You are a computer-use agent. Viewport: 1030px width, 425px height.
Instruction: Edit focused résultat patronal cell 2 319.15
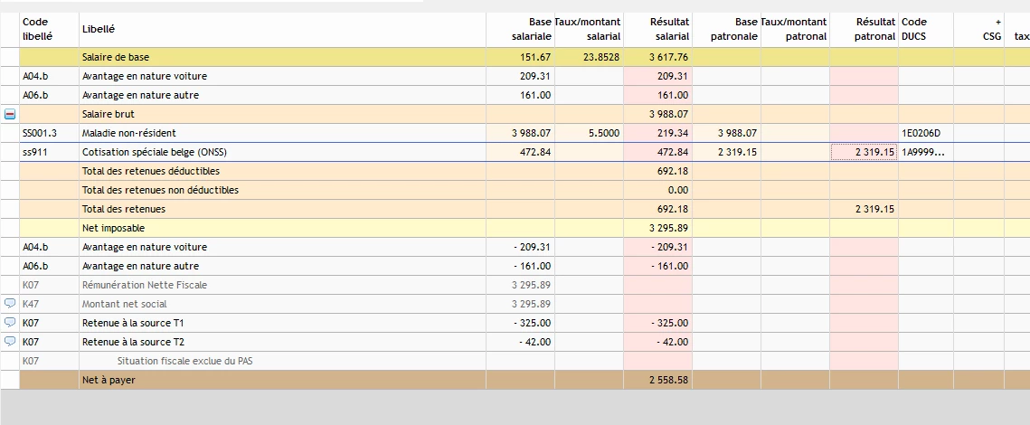865,153
